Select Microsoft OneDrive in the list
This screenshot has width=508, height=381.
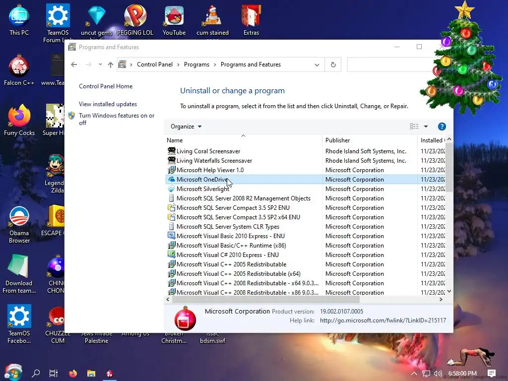tap(305, 179)
